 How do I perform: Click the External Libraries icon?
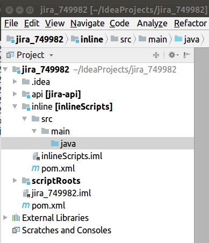[x=16, y=218]
